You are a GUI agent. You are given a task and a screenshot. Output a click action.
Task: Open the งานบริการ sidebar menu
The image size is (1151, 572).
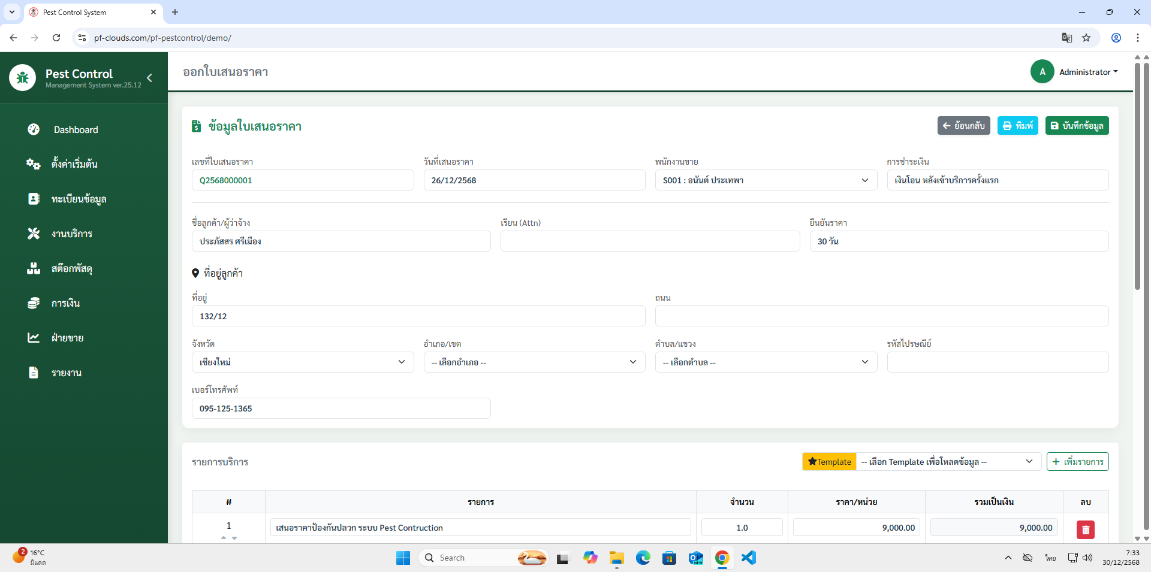tap(72, 234)
